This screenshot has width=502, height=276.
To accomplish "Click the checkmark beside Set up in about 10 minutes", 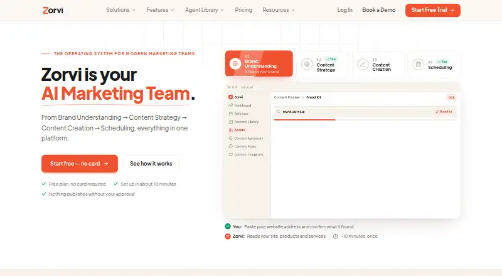I will (116, 184).
